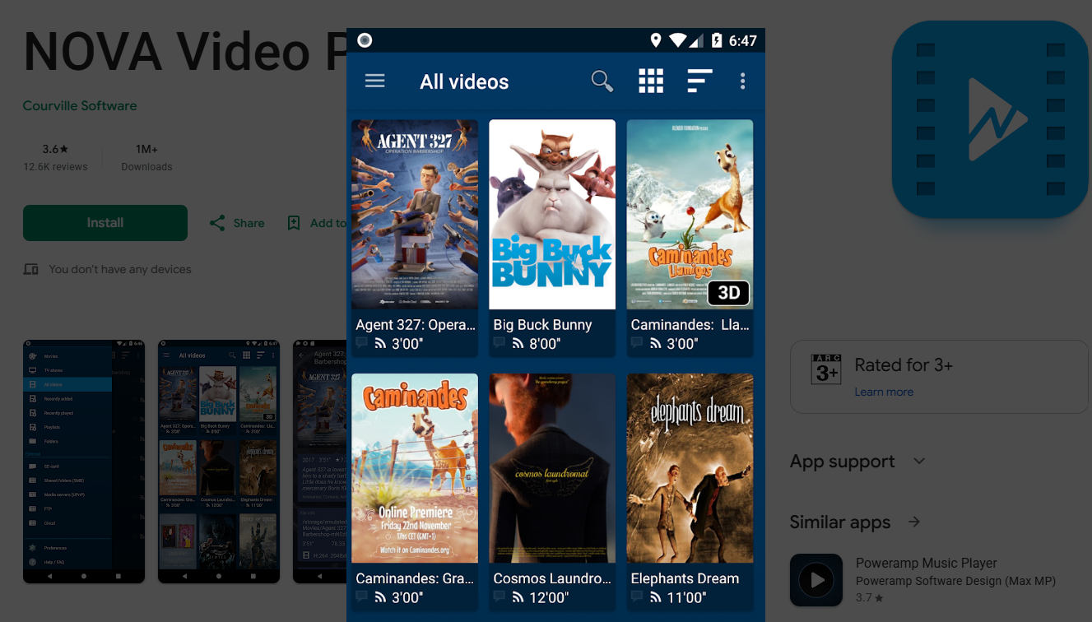Image resolution: width=1092 pixels, height=622 pixels.
Task: Open the three-dot overflow menu
Action: (742, 81)
